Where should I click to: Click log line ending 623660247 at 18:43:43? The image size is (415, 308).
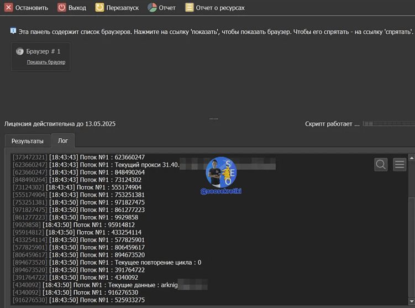point(78,157)
